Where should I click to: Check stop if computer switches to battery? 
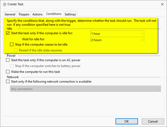pyautogui.click(x=12, y=66)
